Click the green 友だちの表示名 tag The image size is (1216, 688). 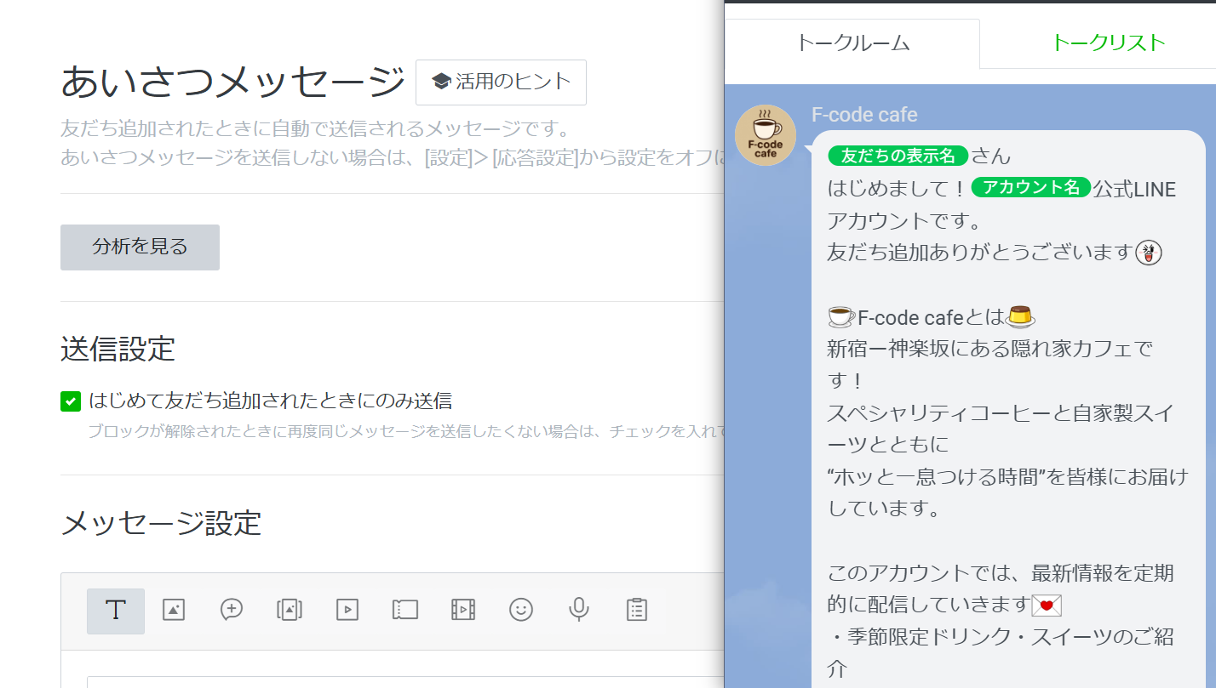pos(898,156)
